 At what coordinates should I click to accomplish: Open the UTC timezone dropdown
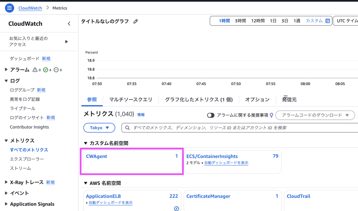click(x=345, y=21)
